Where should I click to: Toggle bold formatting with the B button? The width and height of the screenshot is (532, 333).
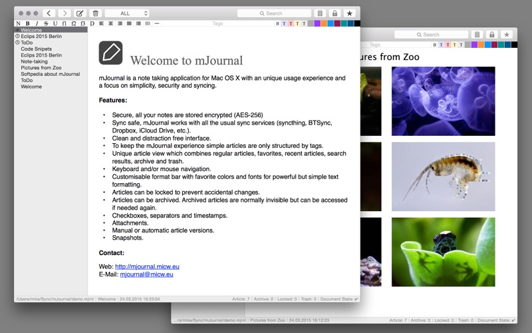pyautogui.click(x=27, y=23)
